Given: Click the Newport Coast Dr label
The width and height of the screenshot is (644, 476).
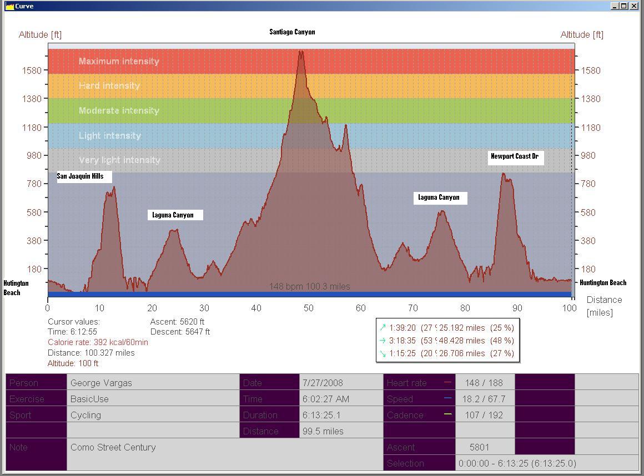Looking at the screenshot, I should pos(514,156).
